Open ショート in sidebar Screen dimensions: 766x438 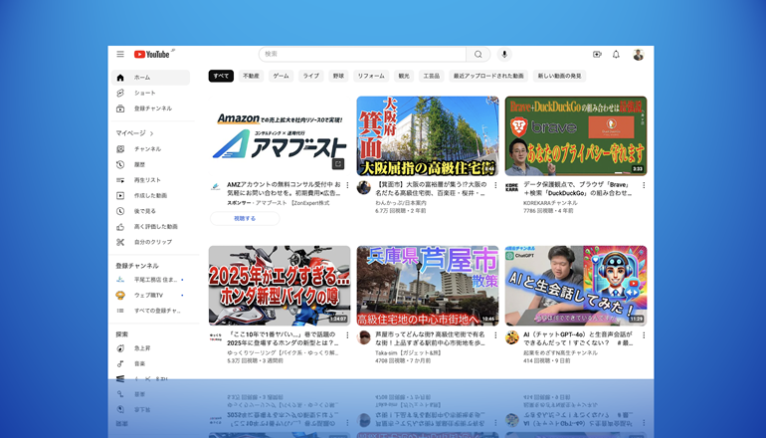tap(150, 93)
